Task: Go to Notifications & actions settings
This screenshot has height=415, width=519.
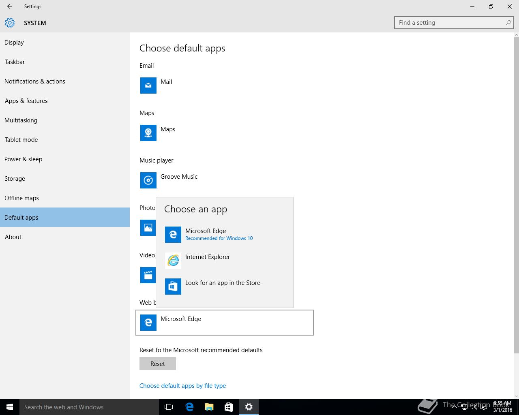Action: pos(35,81)
